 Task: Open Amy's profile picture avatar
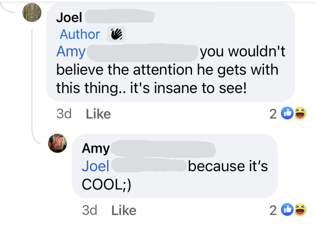(58, 143)
